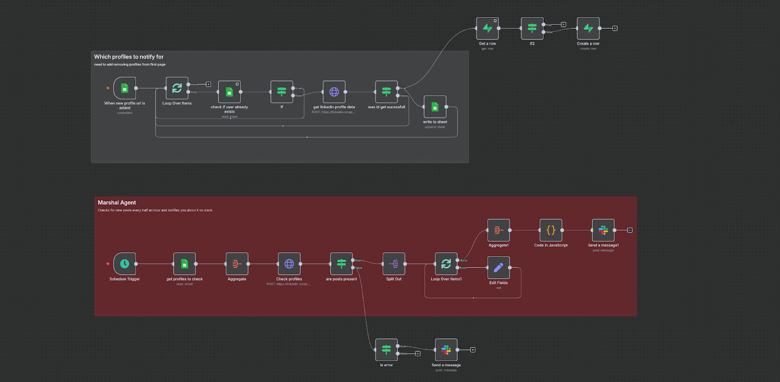
Task: Select the If2 node
Action: 532,28
